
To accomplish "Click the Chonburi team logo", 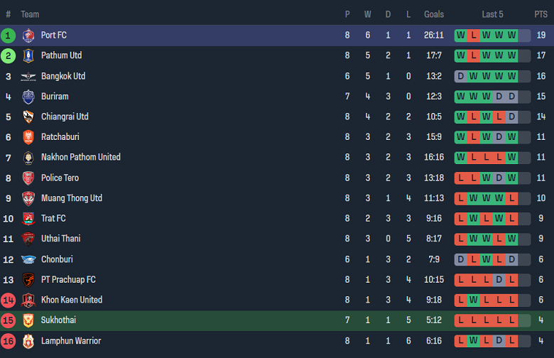I will pyautogui.click(x=28, y=259).
